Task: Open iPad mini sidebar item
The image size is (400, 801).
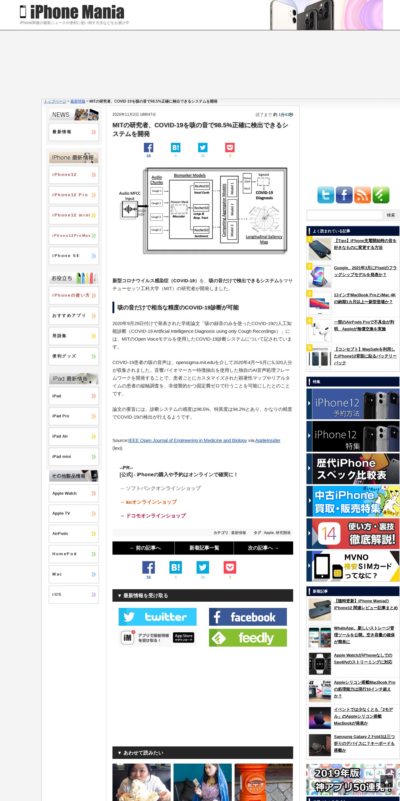Action: pos(74,457)
